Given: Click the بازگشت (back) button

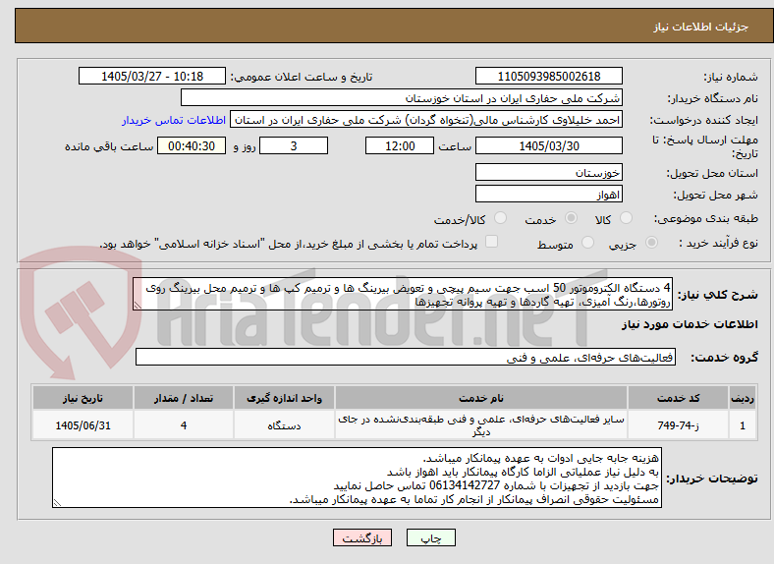Looking at the screenshot, I should tap(362, 537).
